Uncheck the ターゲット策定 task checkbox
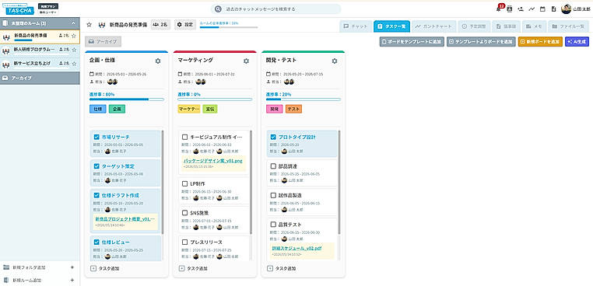This screenshot has height=286, width=593. [x=96, y=166]
